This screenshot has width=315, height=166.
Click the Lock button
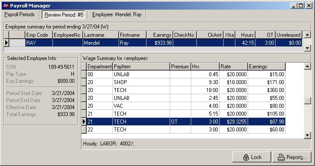[252, 157]
